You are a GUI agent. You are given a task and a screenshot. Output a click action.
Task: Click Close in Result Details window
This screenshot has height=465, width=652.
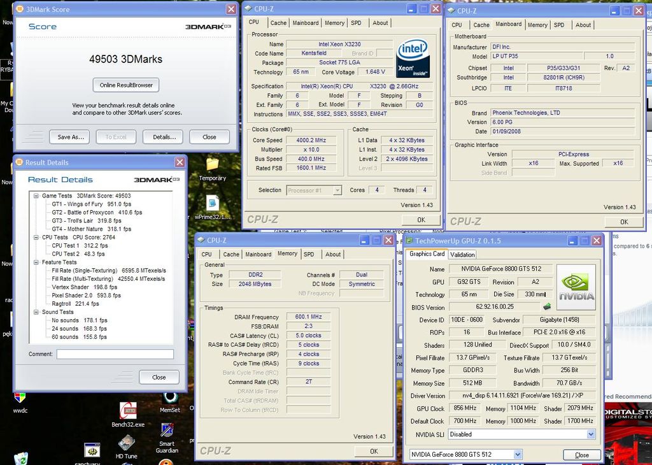click(x=159, y=377)
